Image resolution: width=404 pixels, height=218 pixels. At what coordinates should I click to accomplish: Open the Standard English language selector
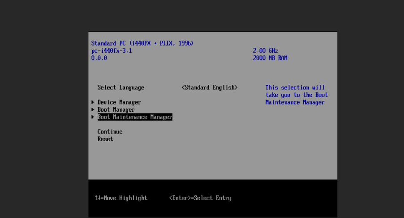pyautogui.click(x=210, y=88)
